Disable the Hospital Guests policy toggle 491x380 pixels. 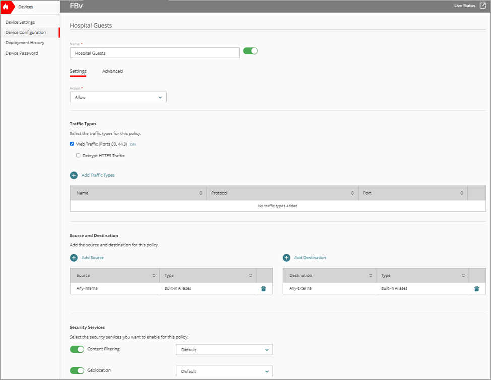click(250, 51)
